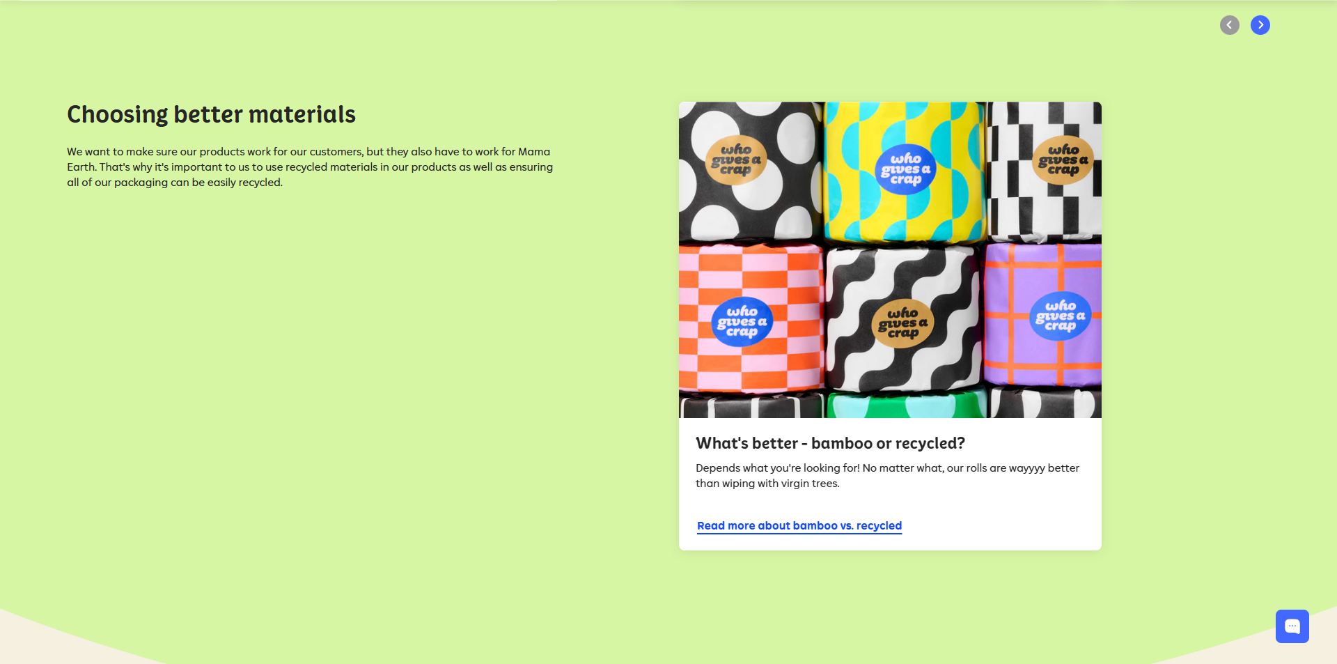This screenshot has width=1337, height=664.
Task: Click the blue sticker on the pink checkered roll
Action: 742,322
